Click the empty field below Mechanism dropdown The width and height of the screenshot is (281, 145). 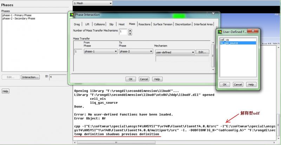click(182, 58)
